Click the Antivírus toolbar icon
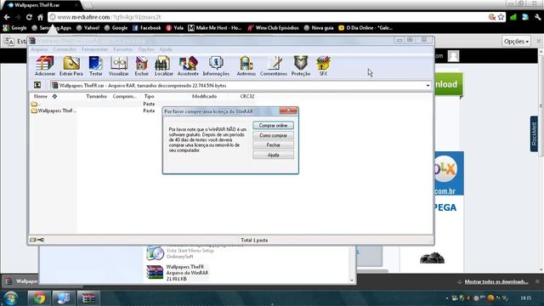Viewport: 544px width, 306px height. pyautogui.click(x=246, y=66)
